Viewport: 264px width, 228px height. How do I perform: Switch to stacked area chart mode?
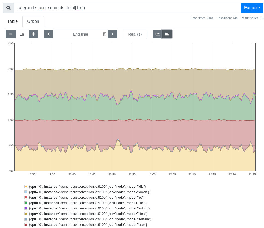pyautogui.click(x=167, y=34)
